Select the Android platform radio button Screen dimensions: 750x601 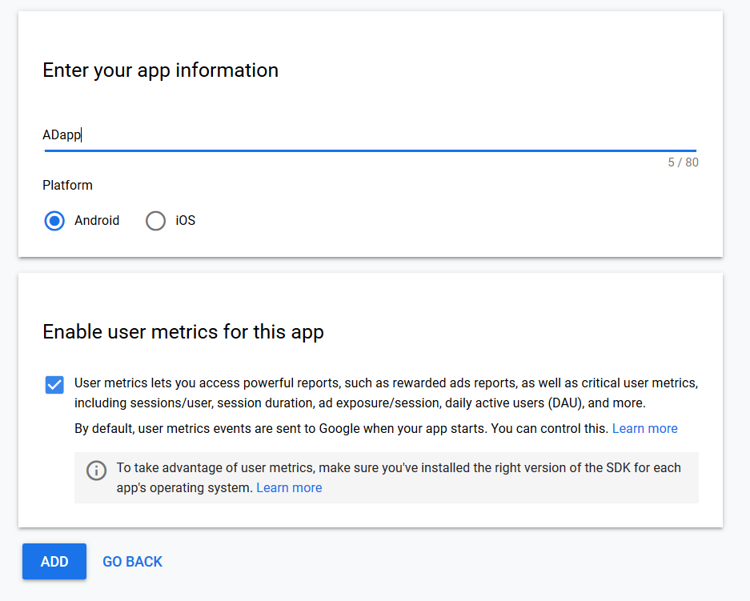click(54, 221)
